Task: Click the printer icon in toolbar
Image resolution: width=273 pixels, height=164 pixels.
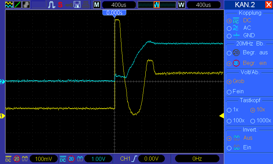Action: click(86, 5)
